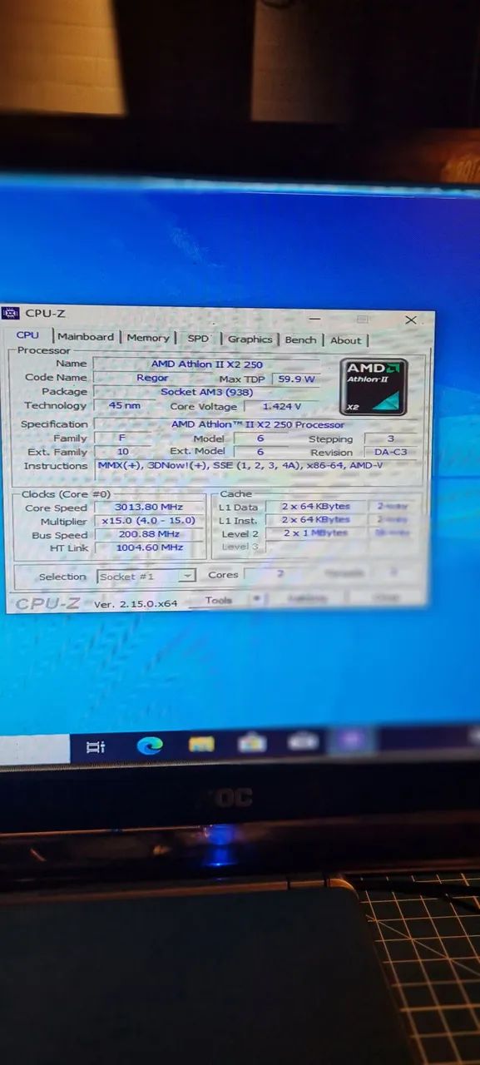
Task: Open the Task View taskbar icon
Action: 96,746
